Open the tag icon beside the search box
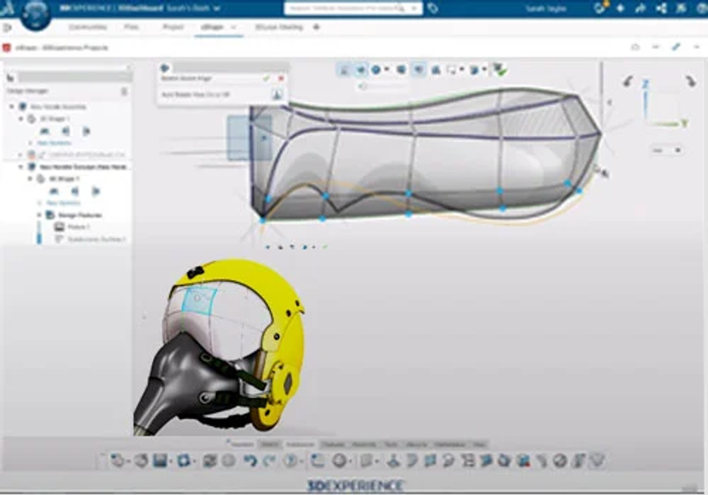Viewport: 708px width, 495px height. click(x=433, y=8)
